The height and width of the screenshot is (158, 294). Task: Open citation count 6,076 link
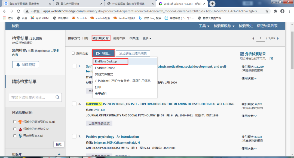pos(259,104)
